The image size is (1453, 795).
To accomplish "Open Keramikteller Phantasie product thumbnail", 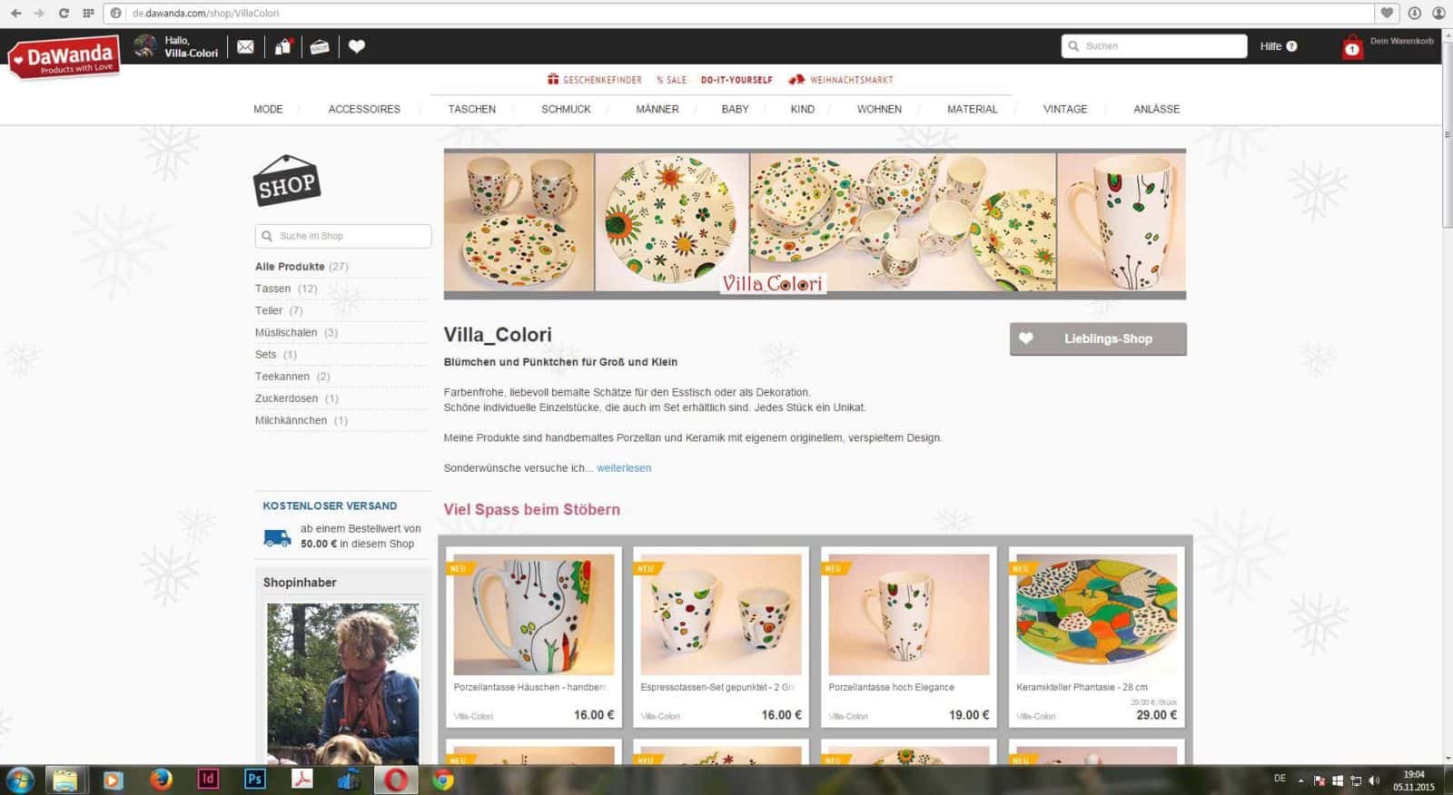I will tap(1097, 614).
